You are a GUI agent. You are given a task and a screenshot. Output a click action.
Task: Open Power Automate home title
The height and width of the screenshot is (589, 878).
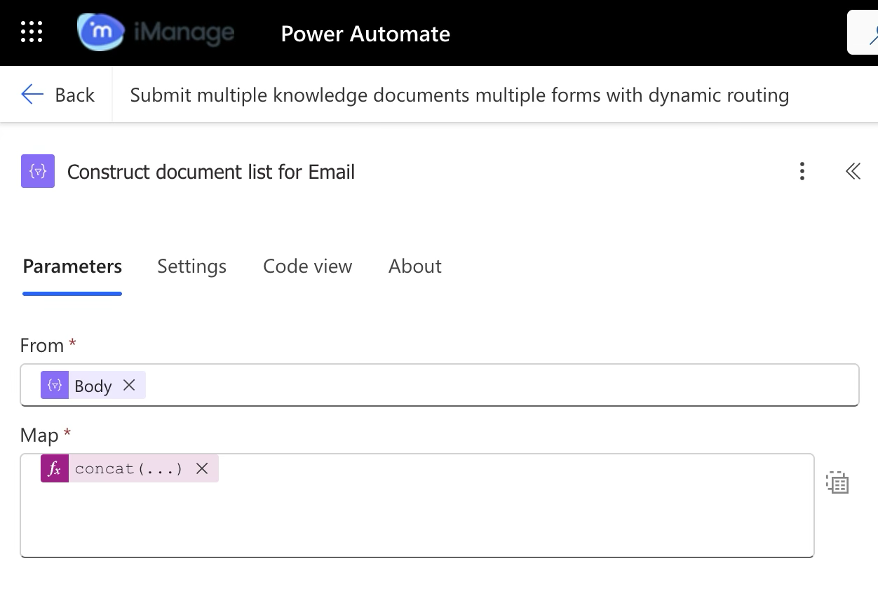click(x=365, y=34)
